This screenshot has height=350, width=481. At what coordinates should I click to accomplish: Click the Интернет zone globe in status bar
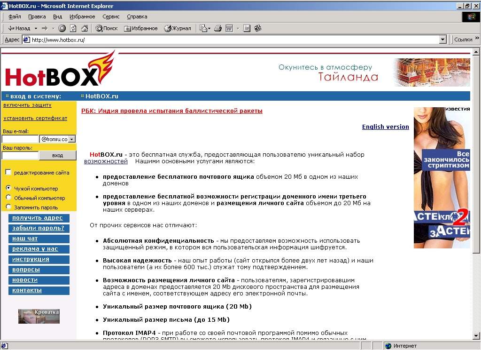(388, 346)
